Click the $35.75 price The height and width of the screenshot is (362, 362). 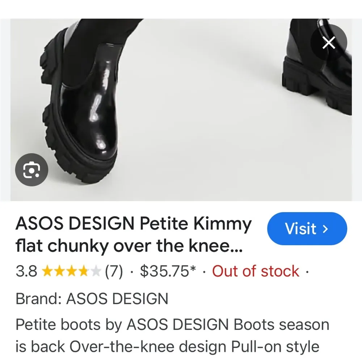167,271
